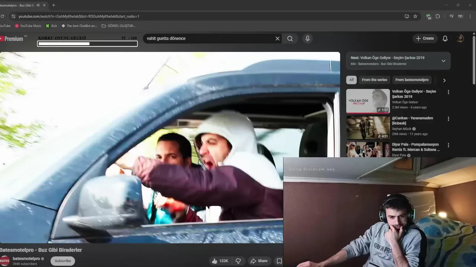This screenshot has width=476, height=267.
Task: Open YouTube account avatar menu
Action: pyautogui.click(x=460, y=39)
